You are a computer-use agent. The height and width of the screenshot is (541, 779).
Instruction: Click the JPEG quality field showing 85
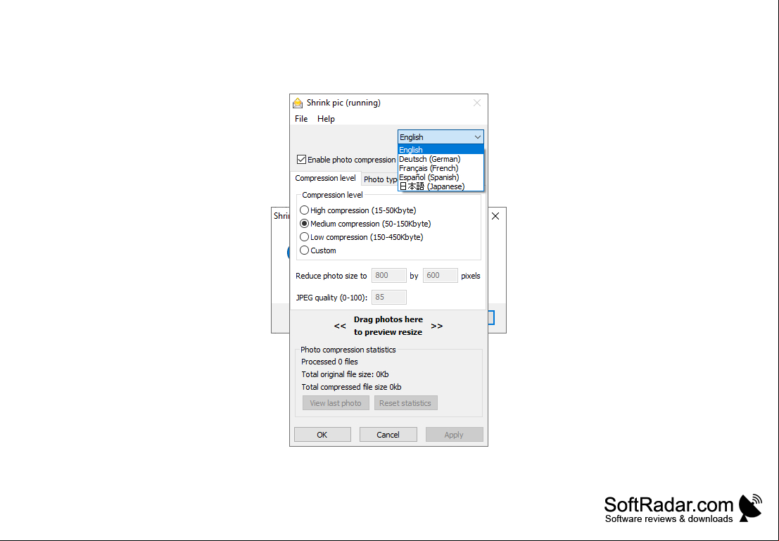(x=389, y=297)
